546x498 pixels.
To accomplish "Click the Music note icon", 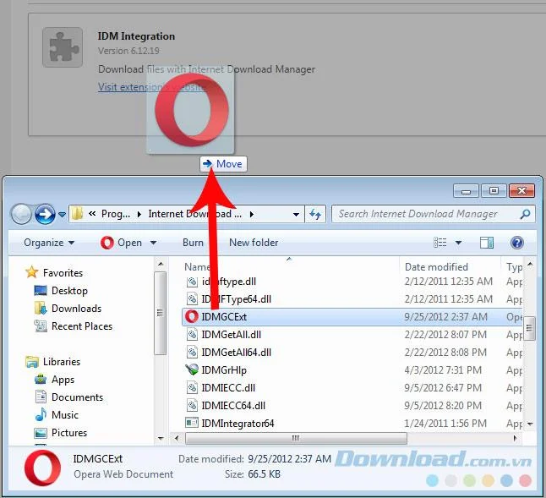I will (x=41, y=414).
